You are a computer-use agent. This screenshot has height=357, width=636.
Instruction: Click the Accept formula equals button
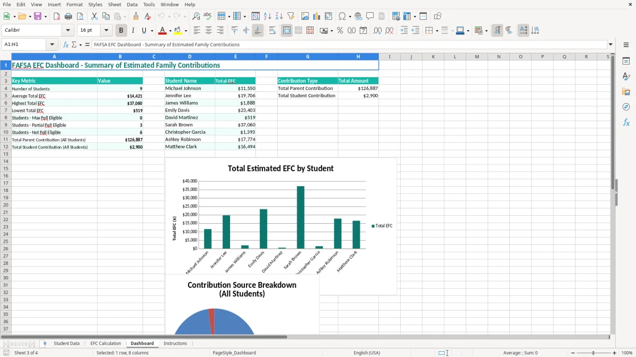coord(87,45)
